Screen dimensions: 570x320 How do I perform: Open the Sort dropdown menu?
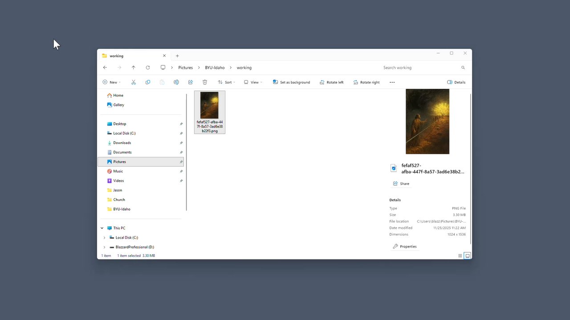click(x=226, y=82)
